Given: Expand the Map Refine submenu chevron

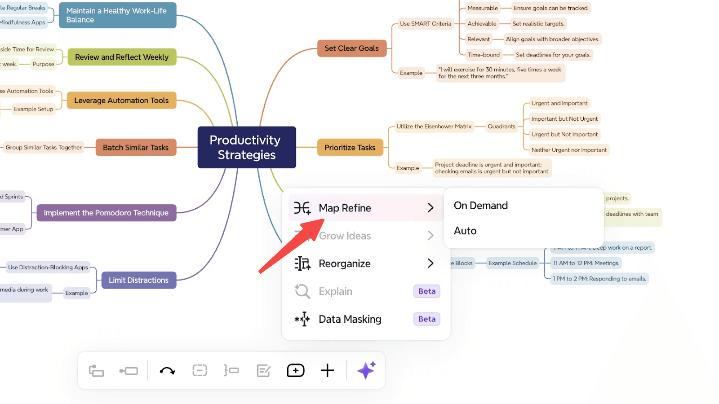Looking at the screenshot, I should pos(431,208).
